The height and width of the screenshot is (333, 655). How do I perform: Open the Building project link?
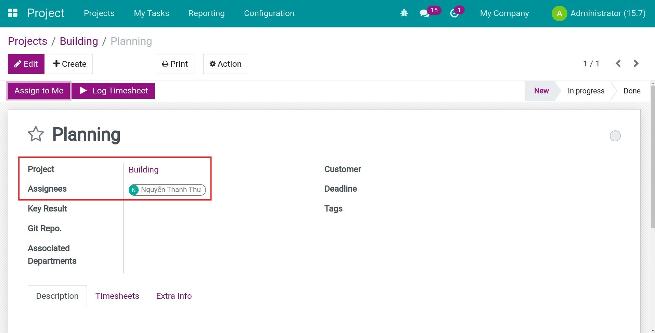click(x=143, y=170)
